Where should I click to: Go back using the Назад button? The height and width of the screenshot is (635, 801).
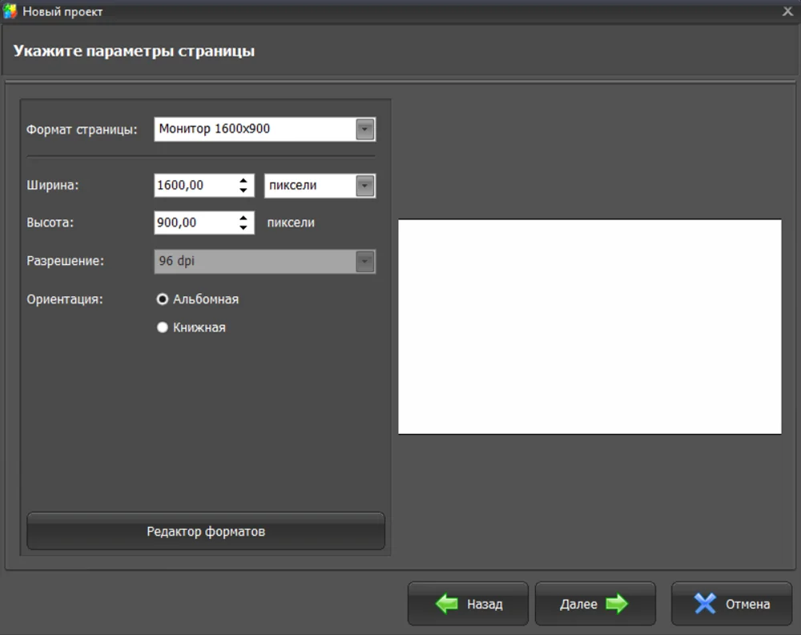pyautogui.click(x=468, y=603)
